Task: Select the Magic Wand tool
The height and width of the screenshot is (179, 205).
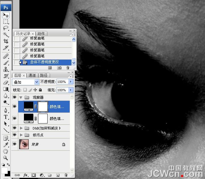Action: tap(6, 35)
